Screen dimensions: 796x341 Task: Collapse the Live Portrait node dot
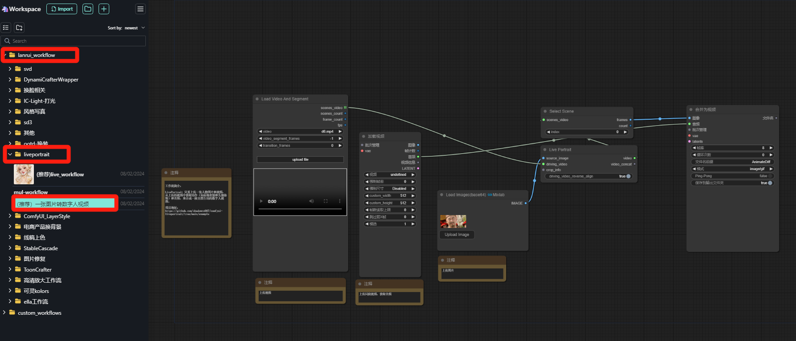pos(545,150)
